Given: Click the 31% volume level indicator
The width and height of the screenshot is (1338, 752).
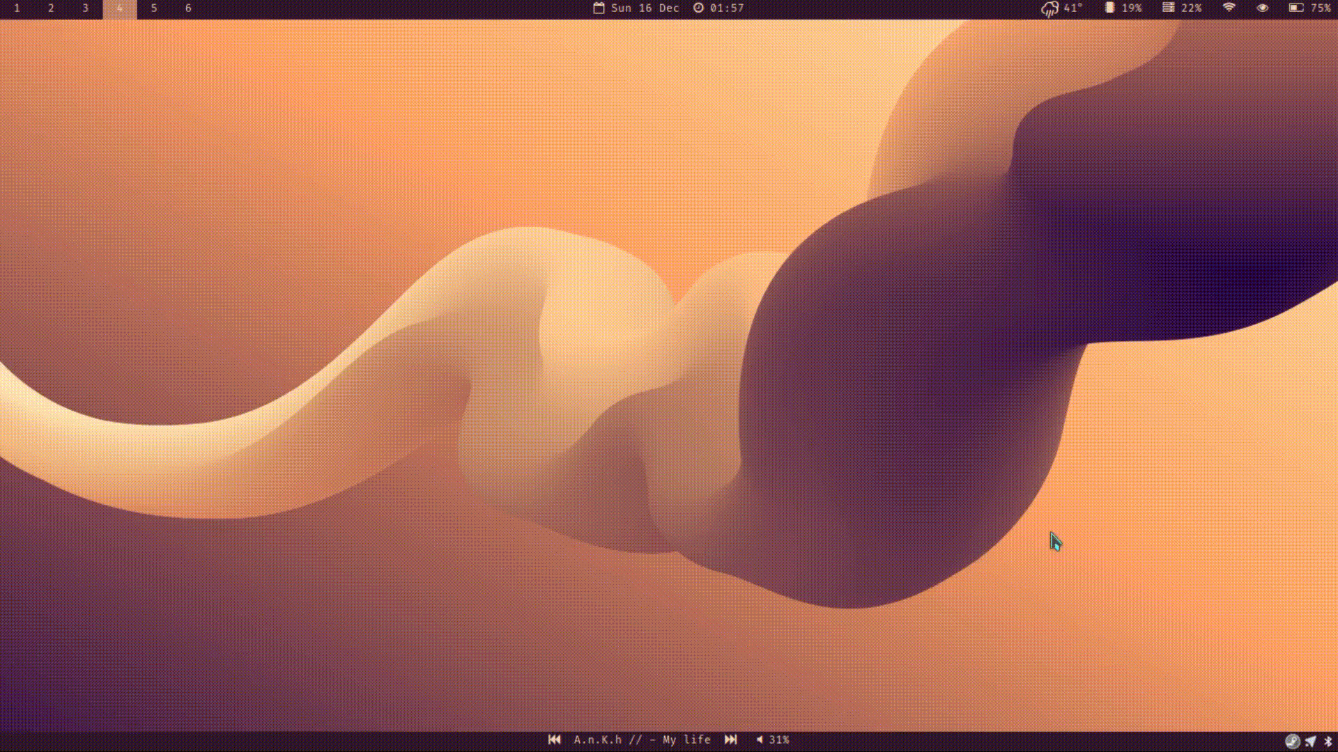Looking at the screenshot, I should click(x=779, y=739).
